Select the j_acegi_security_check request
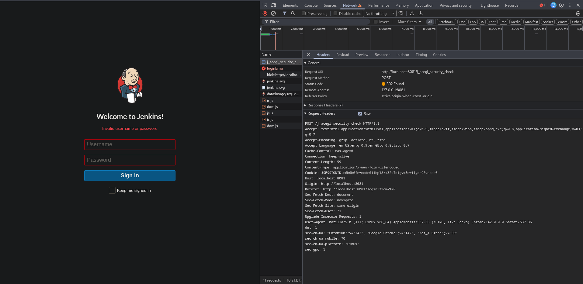The height and width of the screenshot is (284, 583). 281,62
